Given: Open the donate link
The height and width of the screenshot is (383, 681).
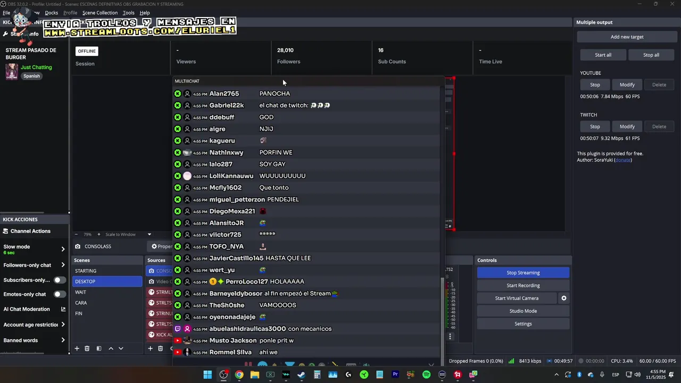Looking at the screenshot, I should pyautogui.click(x=623, y=160).
